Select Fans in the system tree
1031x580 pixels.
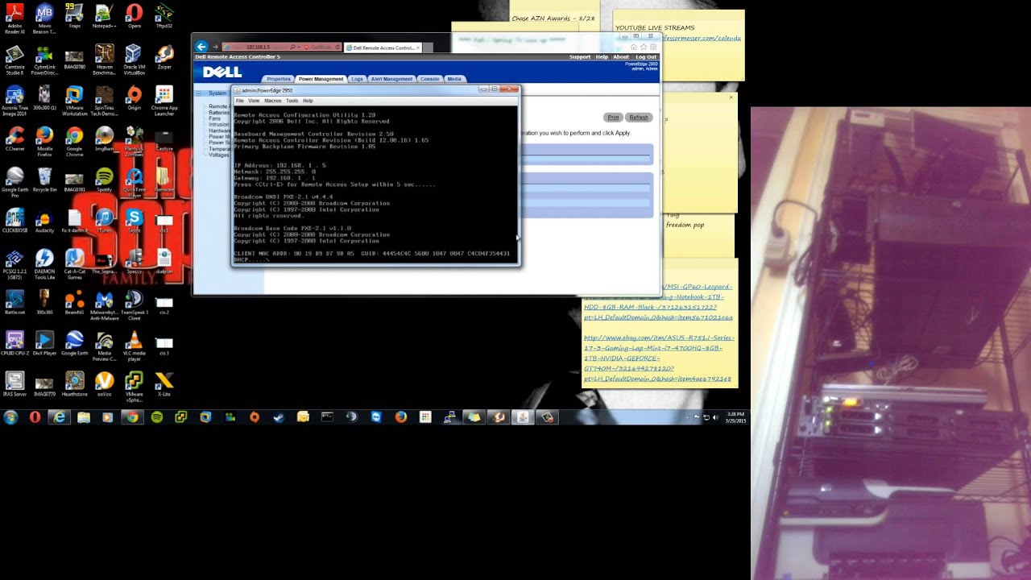tap(214, 118)
